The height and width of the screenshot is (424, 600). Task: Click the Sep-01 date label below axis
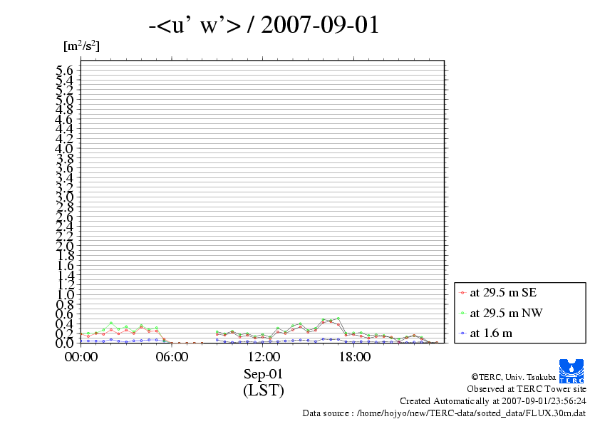click(263, 374)
